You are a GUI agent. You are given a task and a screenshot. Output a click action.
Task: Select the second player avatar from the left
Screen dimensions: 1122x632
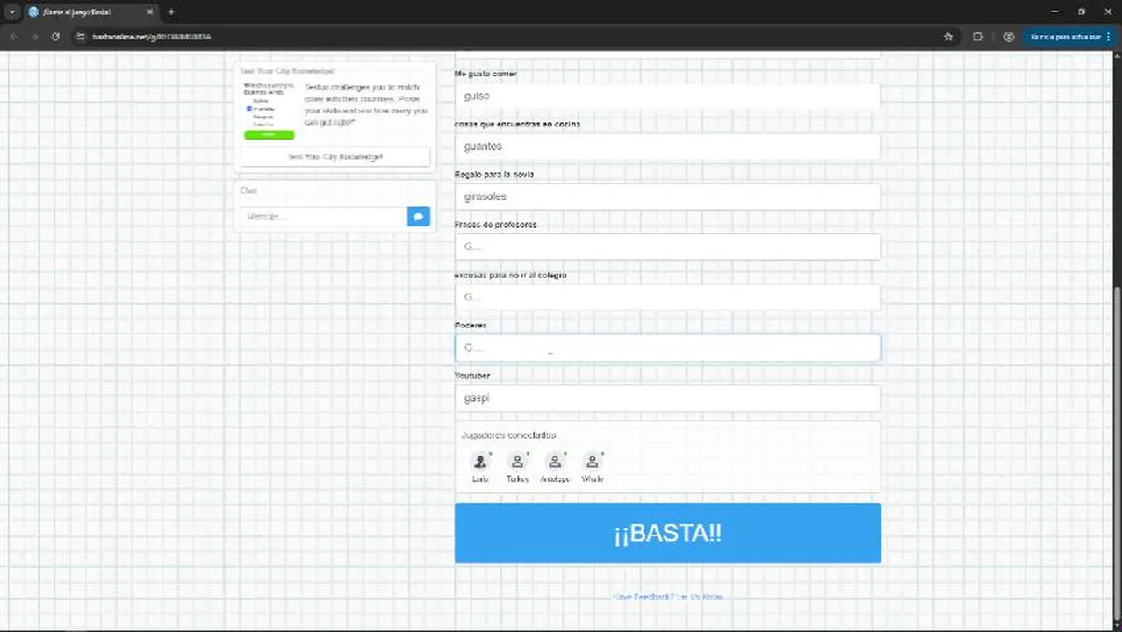pos(517,461)
